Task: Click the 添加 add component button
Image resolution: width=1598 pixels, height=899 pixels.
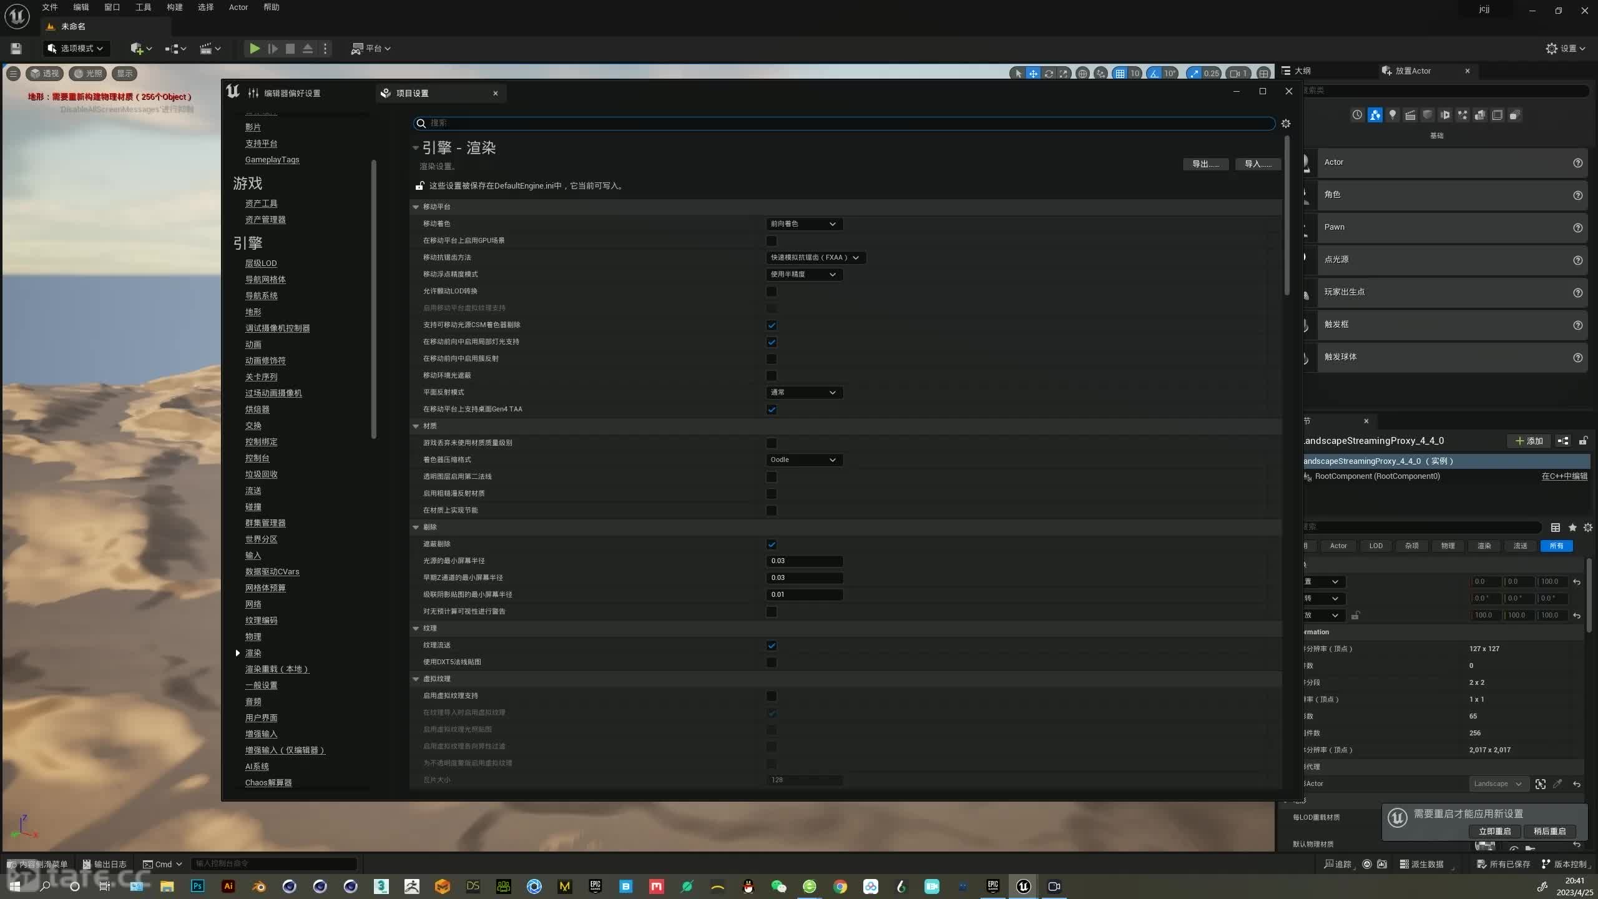Action: click(1529, 441)
